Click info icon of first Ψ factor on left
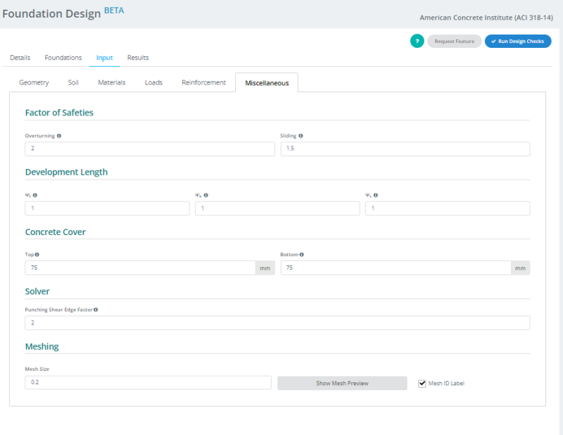The height and width of the screenshot is (435, 563). (x=35, y=196)
